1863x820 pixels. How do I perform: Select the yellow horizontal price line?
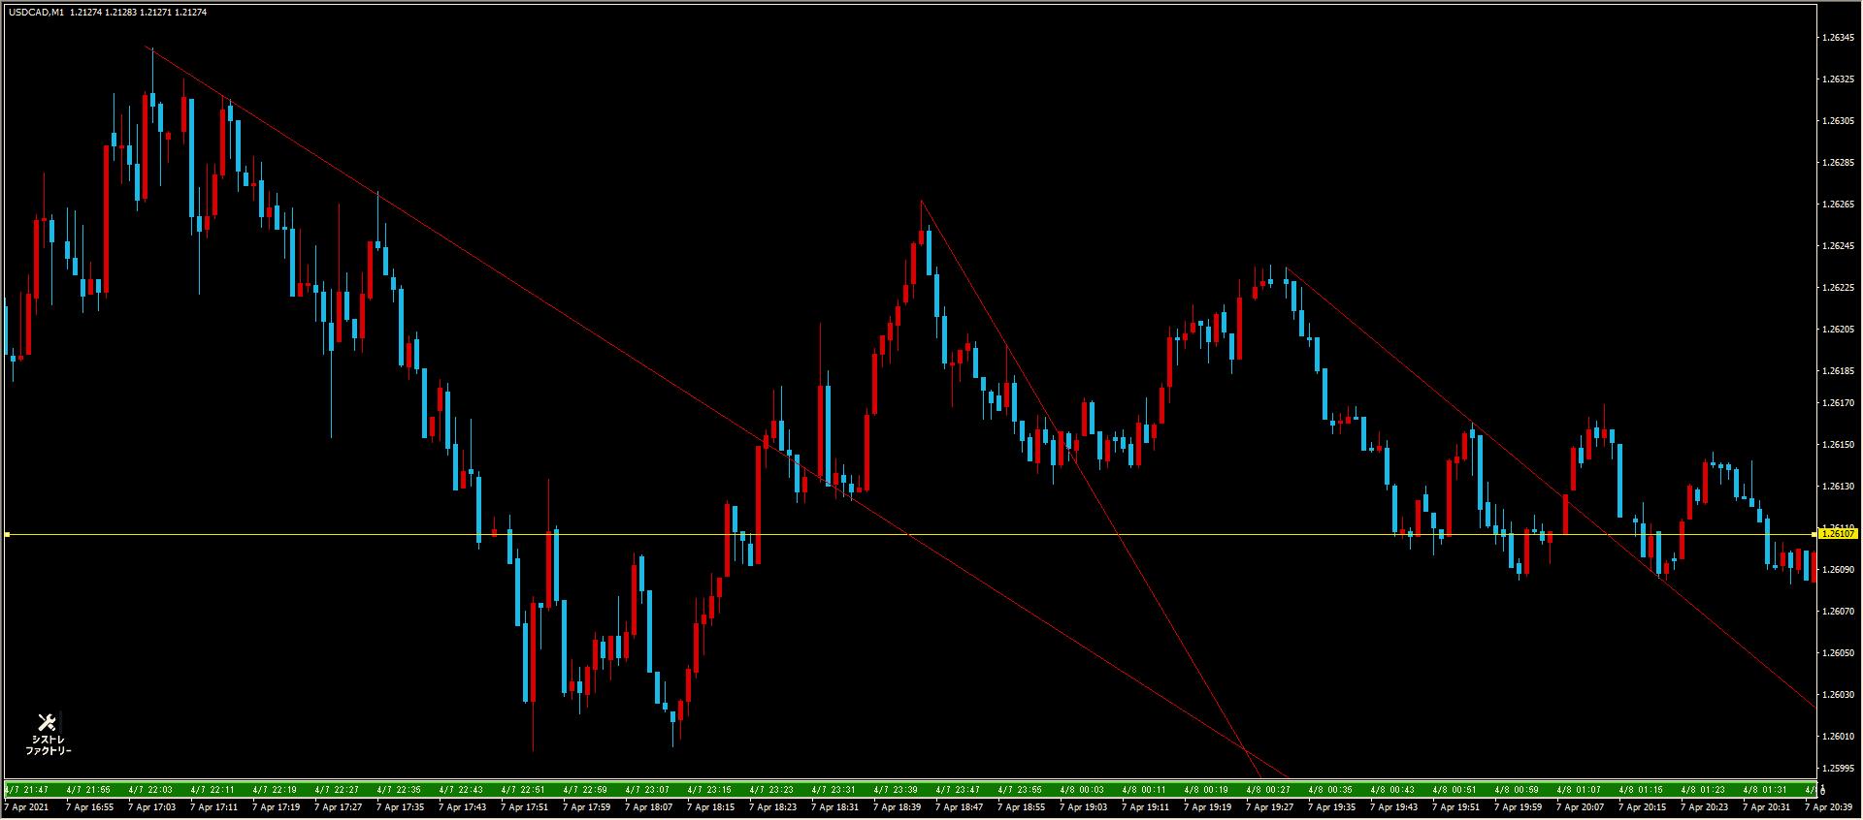tap(970, 534)
